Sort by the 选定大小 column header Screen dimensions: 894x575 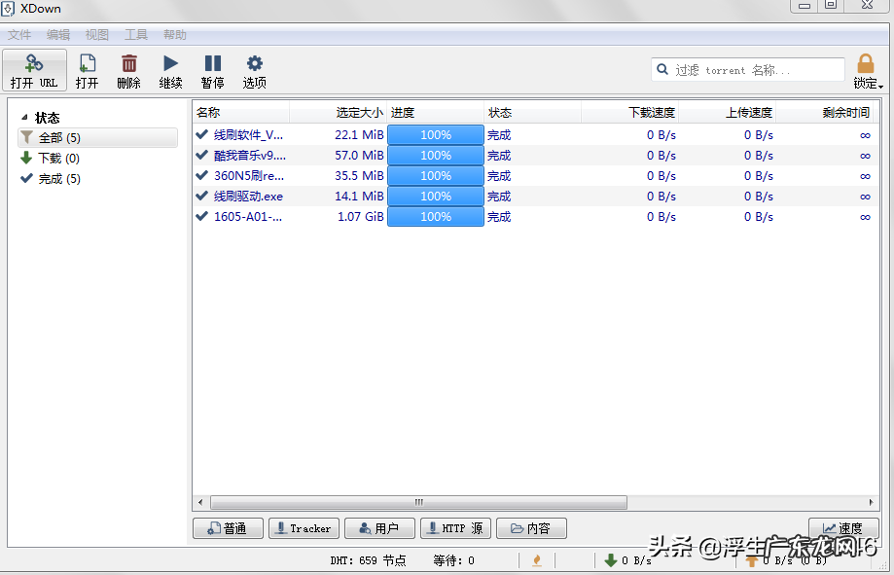tap(339, 113)
